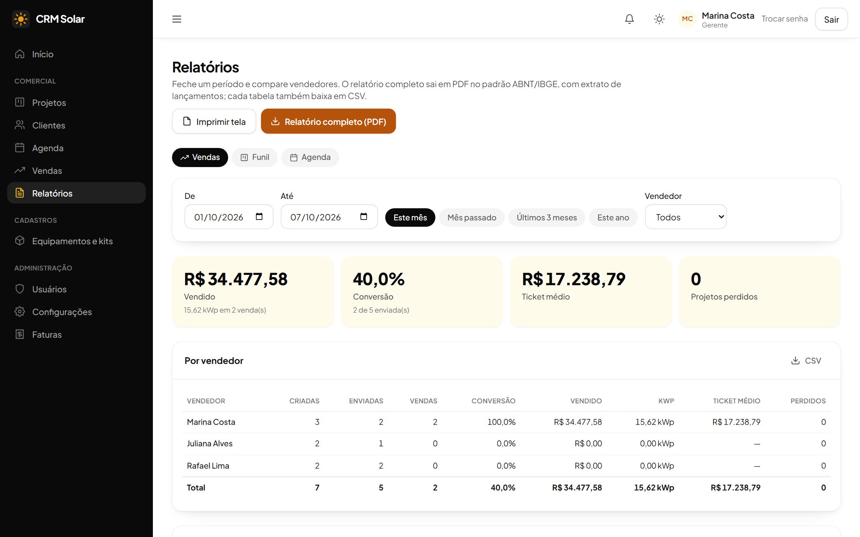Image resolution: width=860 pixels, height=537 pixels.
Task: Click the 100,0% conversion cell for Marina Costa
Action: [x=501, y=422]
